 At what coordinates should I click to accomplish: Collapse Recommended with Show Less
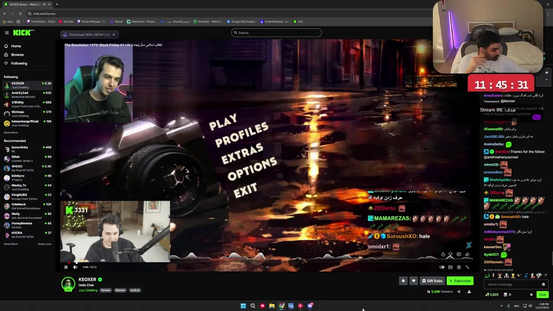[44, 244]
